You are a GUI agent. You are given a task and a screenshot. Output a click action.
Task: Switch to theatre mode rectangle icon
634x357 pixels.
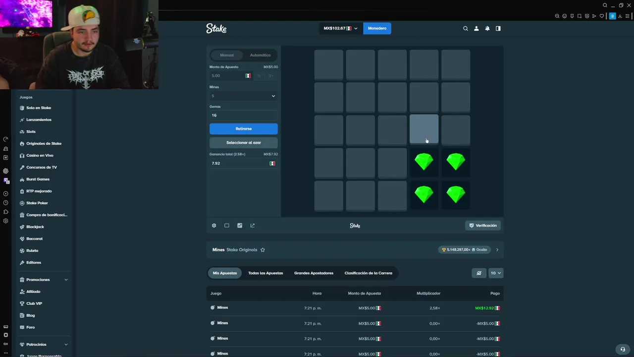click(x=227, y=226)
